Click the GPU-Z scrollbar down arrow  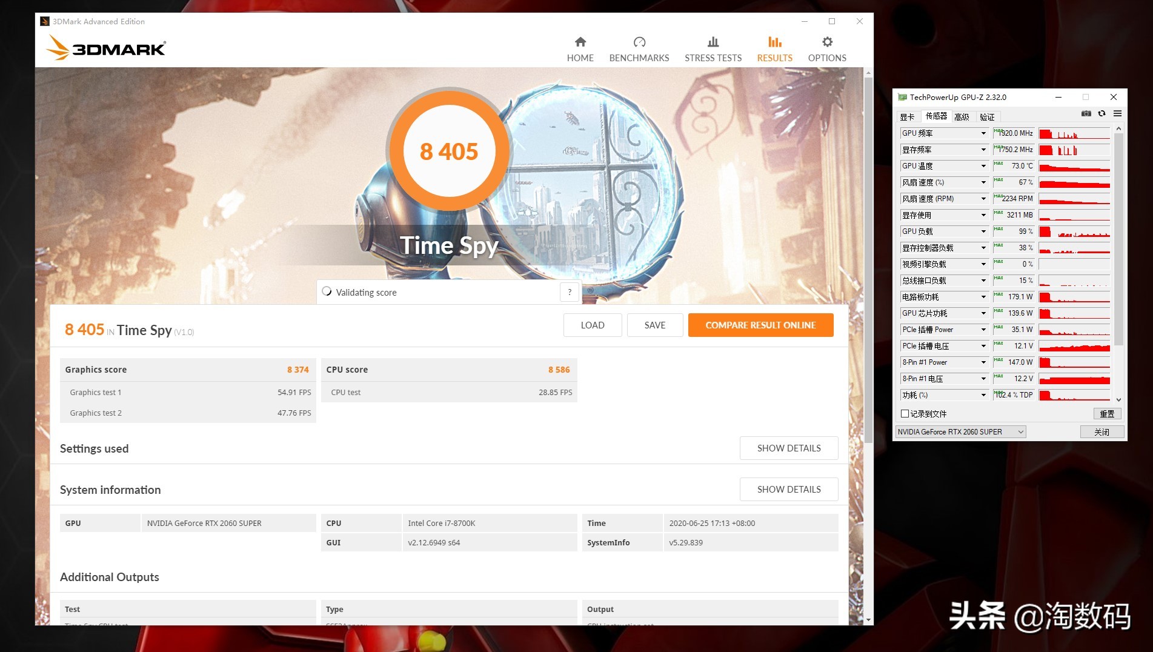tap(1118, 399)
